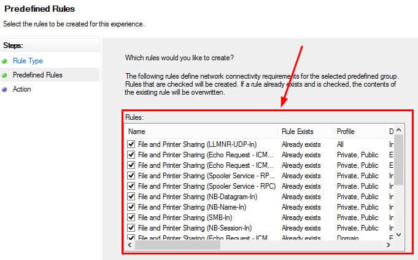This screenshot has height=260, width=418.
Task: Click the green bullet beside Predefined Rules
Action: (6, 76)
